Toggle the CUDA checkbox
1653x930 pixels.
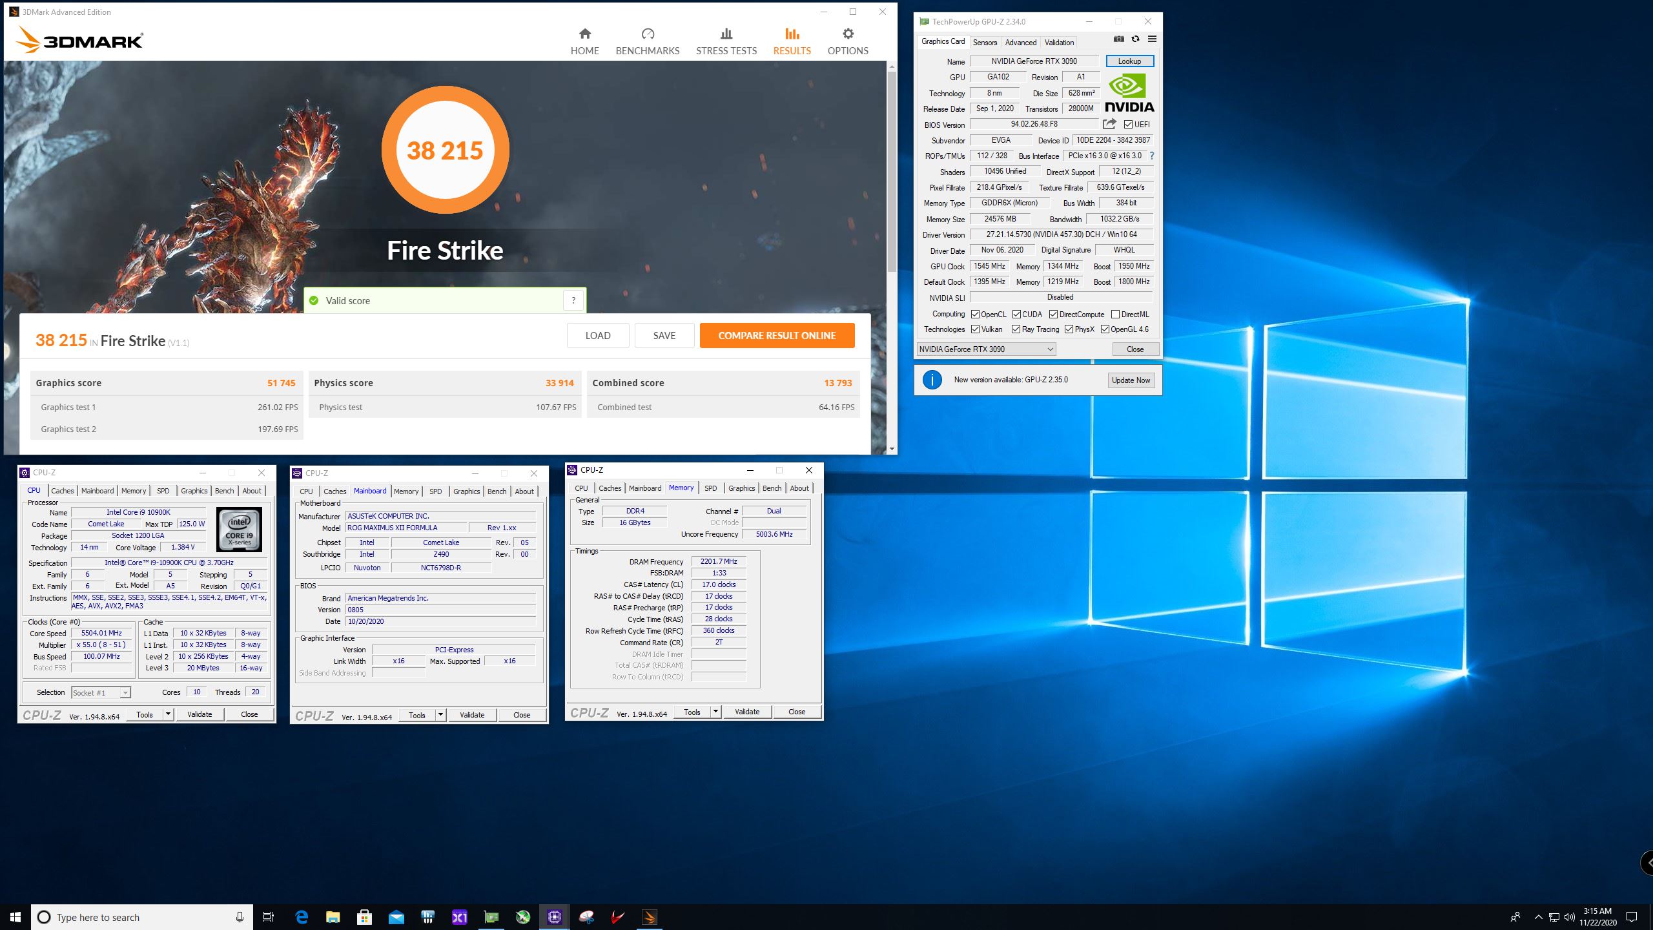(1016, 315)
